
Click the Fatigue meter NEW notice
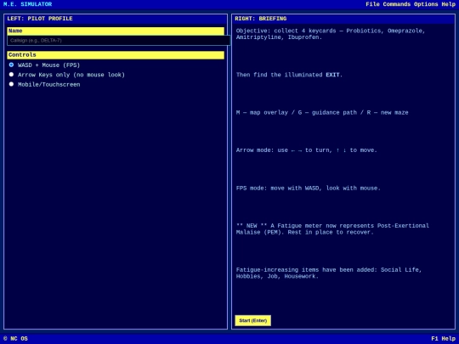pyautogui.click(x=332, y=229)
